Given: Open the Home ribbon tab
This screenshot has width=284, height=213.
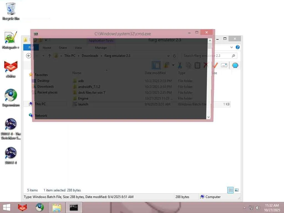Looking at the screenshot, I should pos(47,48).
